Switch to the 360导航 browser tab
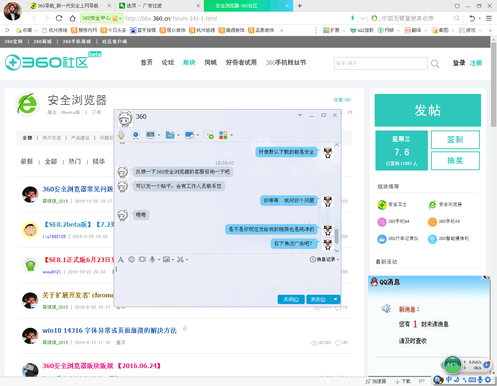The width and height of the screenshot is (497, 386). coord(71,6)
